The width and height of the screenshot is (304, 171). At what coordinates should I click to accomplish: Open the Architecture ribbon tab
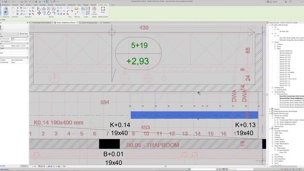coord(6,5)
